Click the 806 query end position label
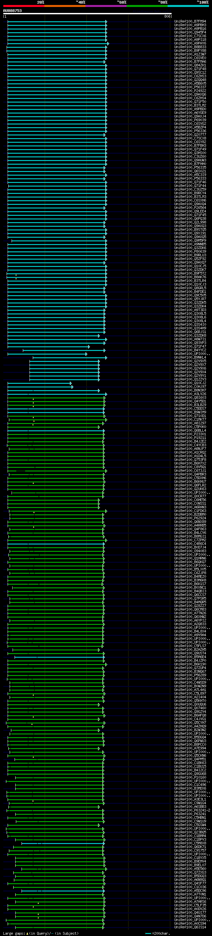 (x=167, y=16)
